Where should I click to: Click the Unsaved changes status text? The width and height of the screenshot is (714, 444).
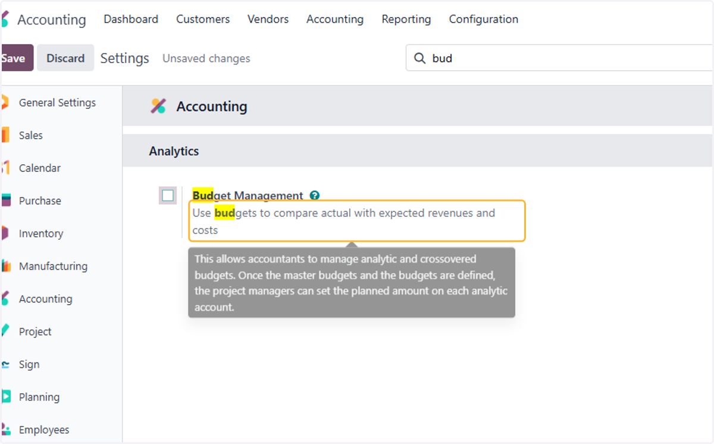tap(206, 58)
